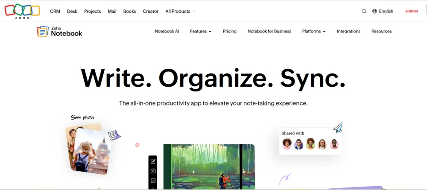The height and width of the screenshot is (190, 427).
Task: Click the third avatar in Shared with
Action: tap(311, 144)
